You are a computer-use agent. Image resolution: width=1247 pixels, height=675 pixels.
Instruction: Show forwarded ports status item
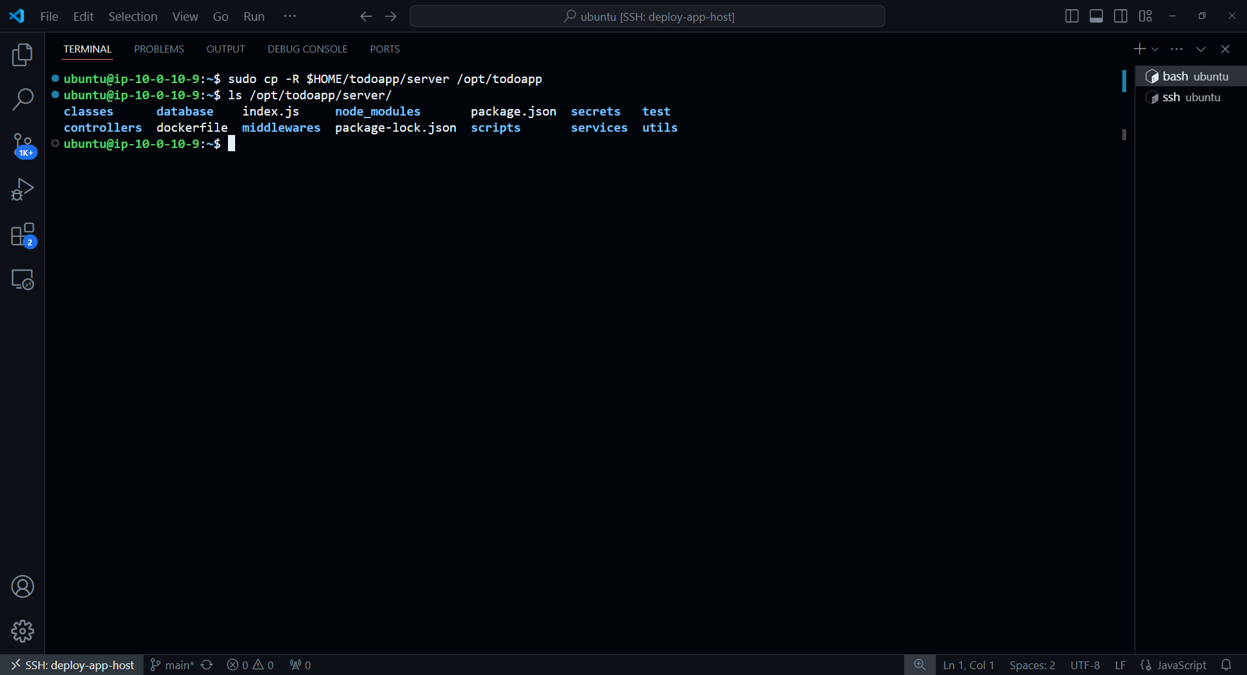pos(301,665)
